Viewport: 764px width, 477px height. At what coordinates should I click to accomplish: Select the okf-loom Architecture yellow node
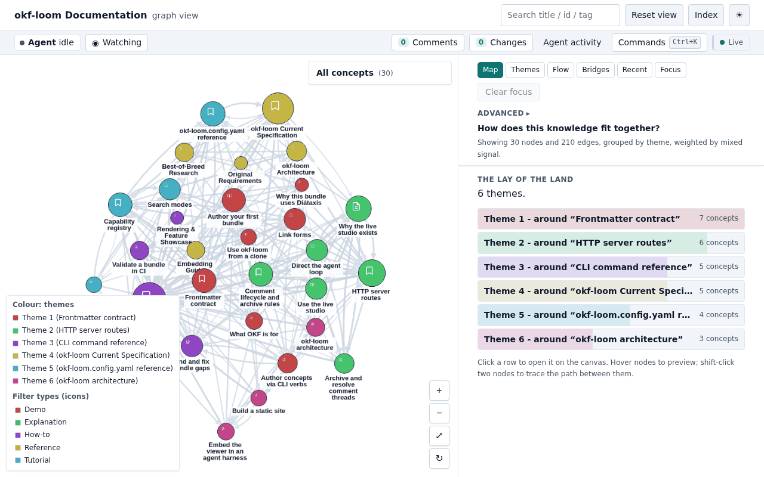tap(297, 151)
